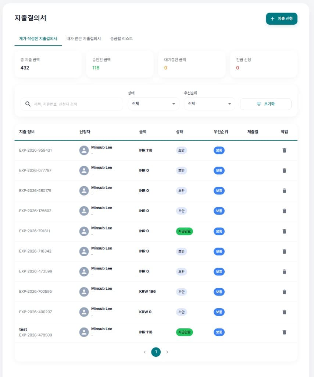Image resolution: width=314 pixels, height=377 pixels.
Task: Click the 지출결의서 page title
Action: pyautogui.click(x=31, y=18)
